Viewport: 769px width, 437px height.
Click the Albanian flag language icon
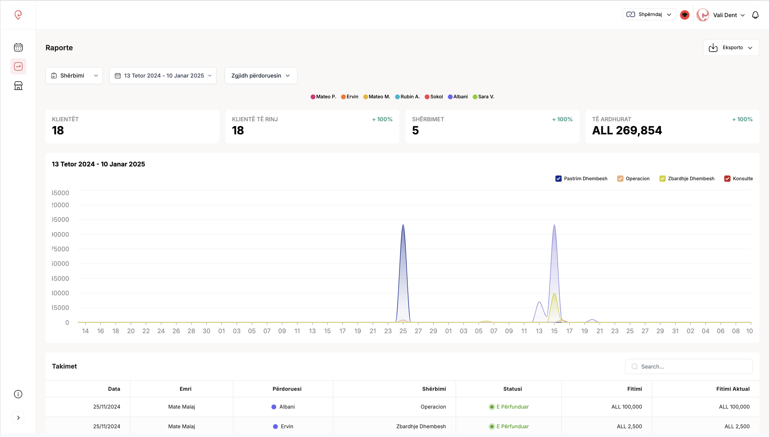point(685,15)
